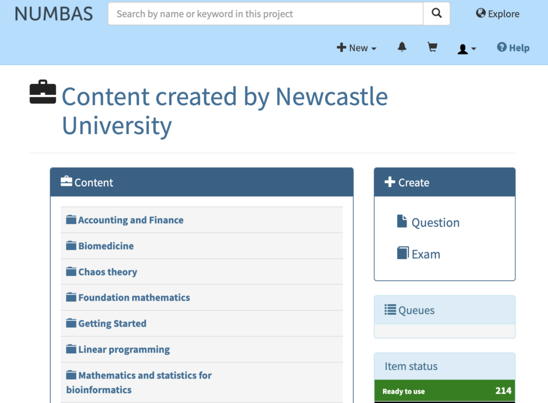Click the Question document icon
Viewport: 548px width, 403px height.
click(402, 221)
